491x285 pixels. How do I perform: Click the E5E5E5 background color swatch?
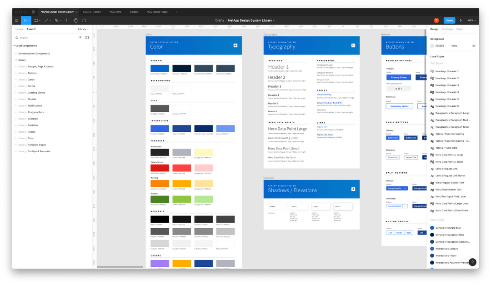tap(432, 46)
